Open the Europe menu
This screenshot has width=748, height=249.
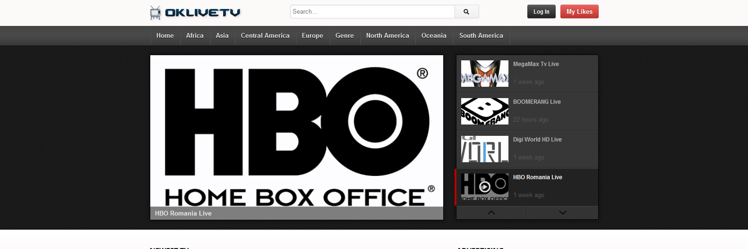pos(312,35)
